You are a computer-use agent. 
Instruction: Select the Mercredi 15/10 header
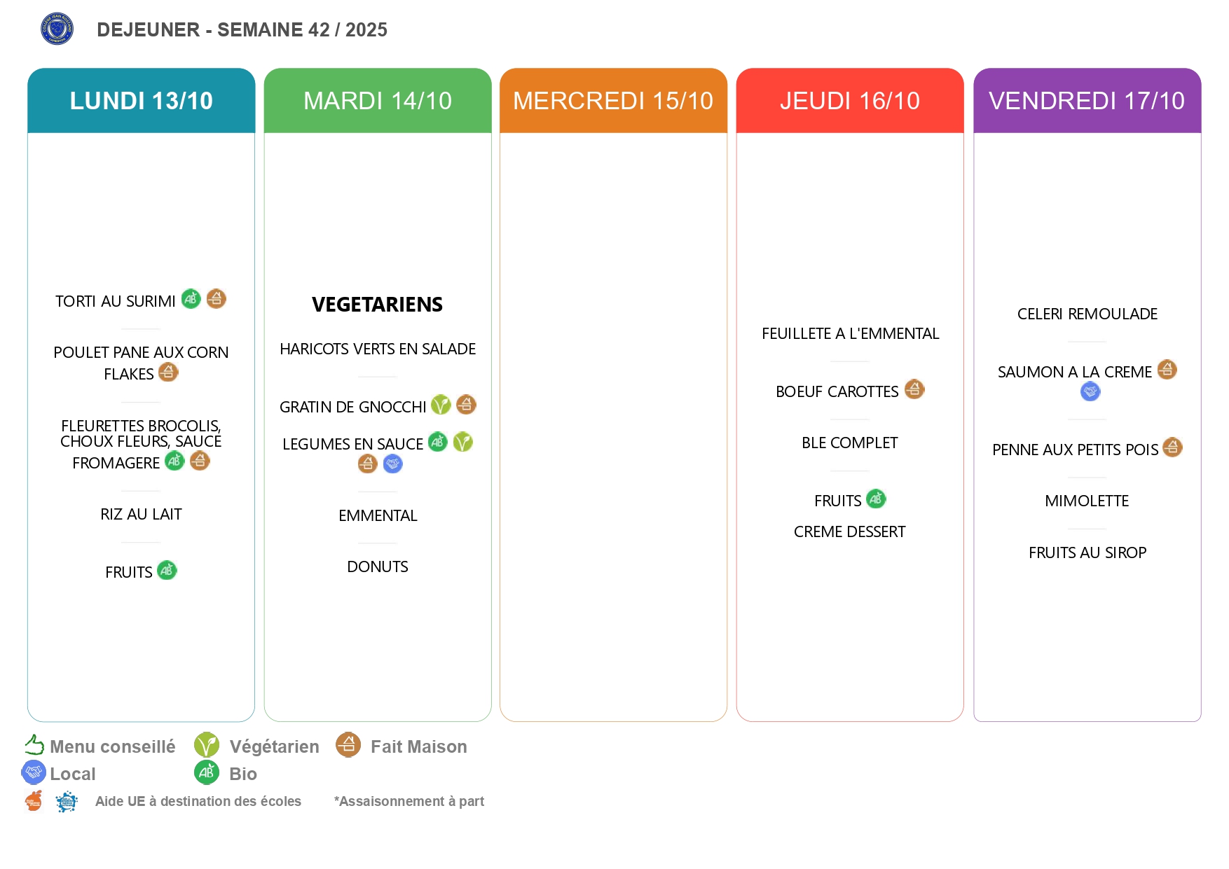click(x=613, y=101)
